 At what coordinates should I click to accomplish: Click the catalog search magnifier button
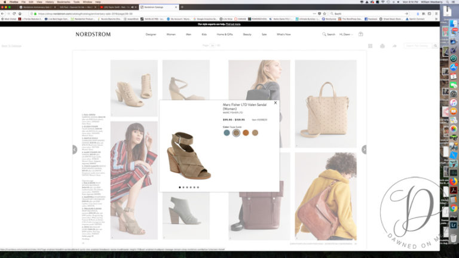coord(436,46)
